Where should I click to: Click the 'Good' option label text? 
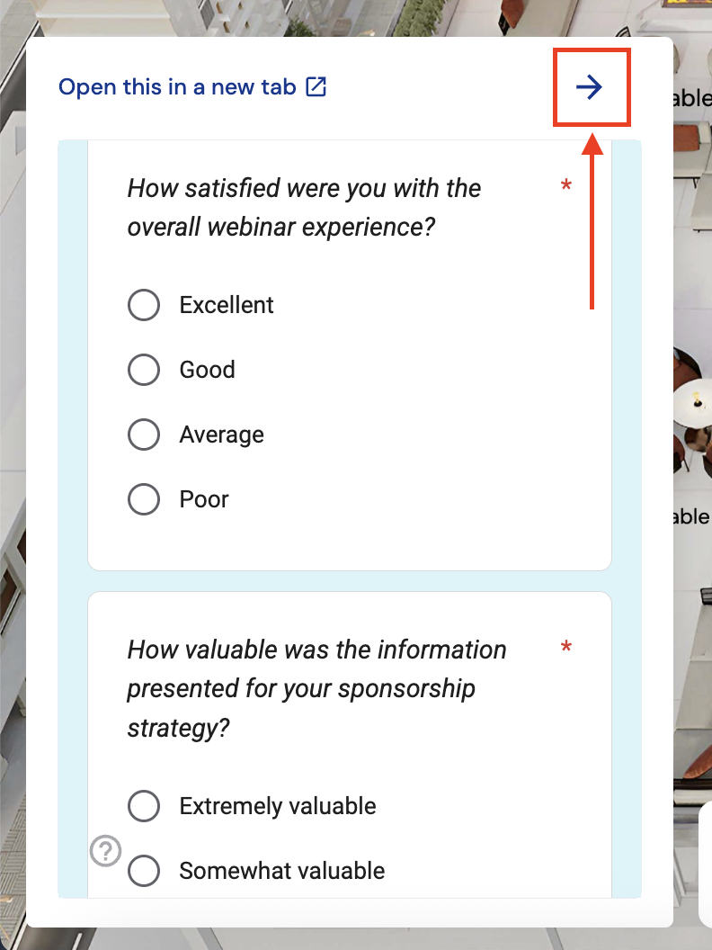(208, 370)
